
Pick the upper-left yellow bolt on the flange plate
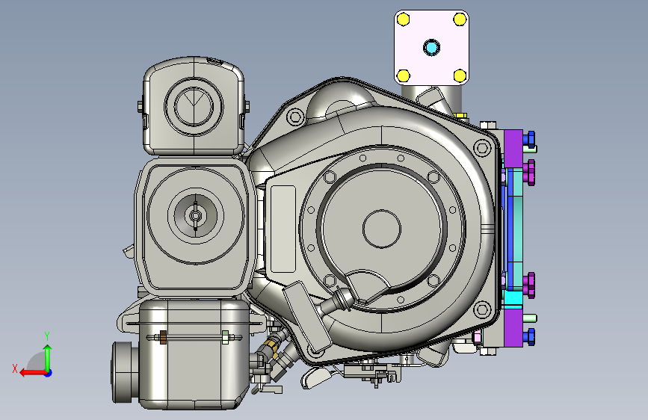(403, 19)
